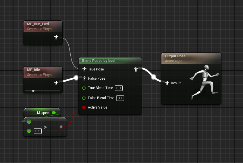Viewport: 243px width, 163px height.
Task: Click the True Blend Time label
Action: 100,88
